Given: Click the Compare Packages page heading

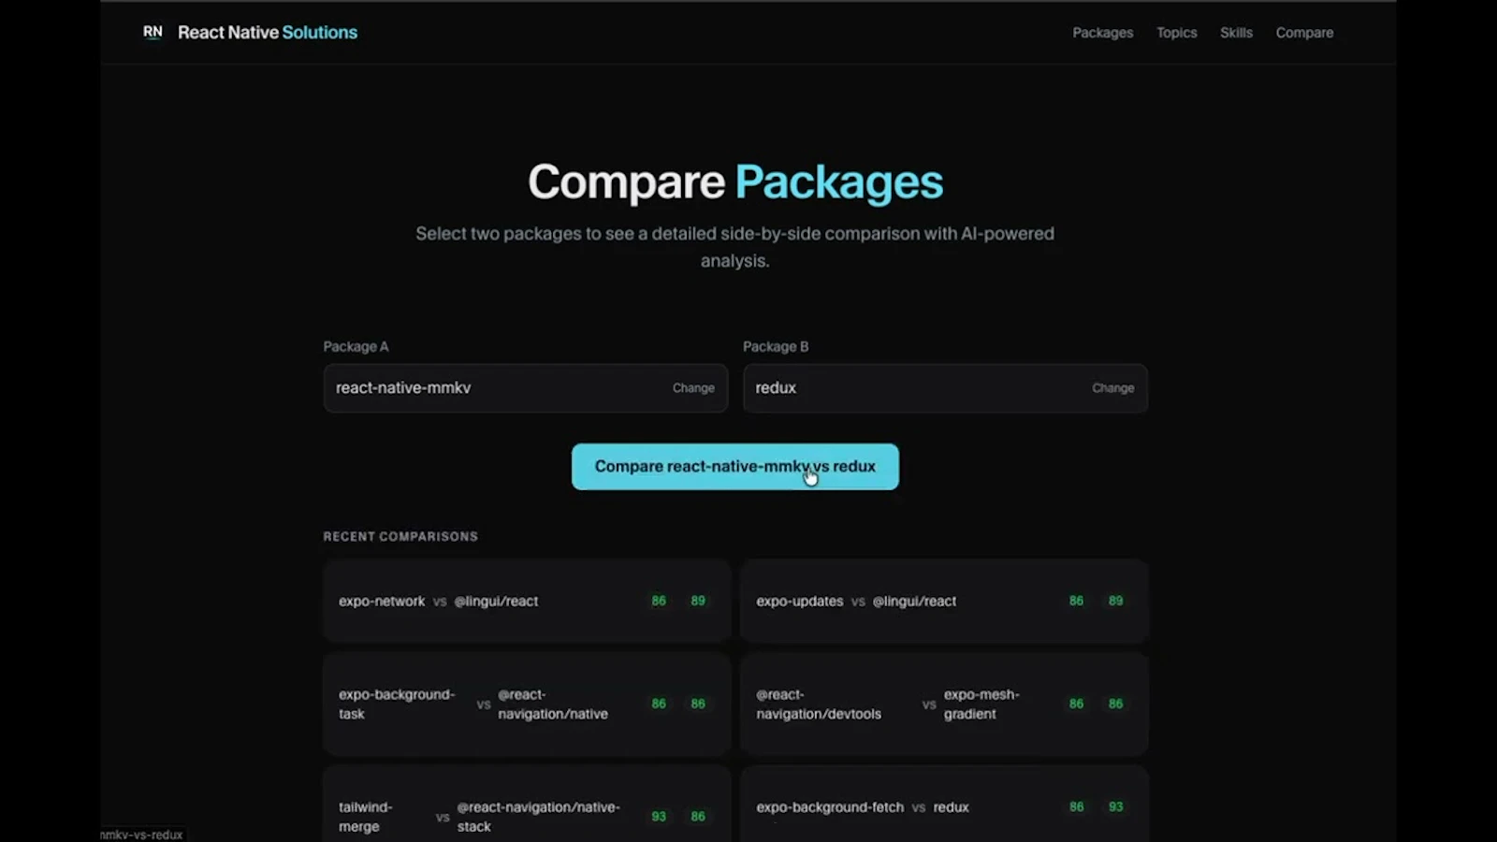Looking at the screenshot, I should [734, 182].
